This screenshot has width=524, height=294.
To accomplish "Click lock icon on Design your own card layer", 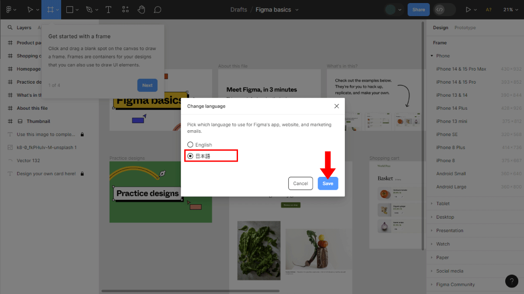I will pyautogui.click(x=82, y=173).
